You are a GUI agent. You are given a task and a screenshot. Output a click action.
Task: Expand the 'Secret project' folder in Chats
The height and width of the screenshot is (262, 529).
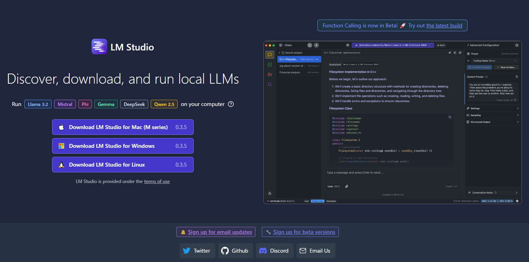[x=299, y=52]
